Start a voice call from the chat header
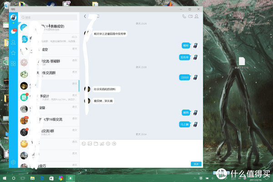This screenshot has width=273, height=182. pyautogui.click(x=184, y=16)
